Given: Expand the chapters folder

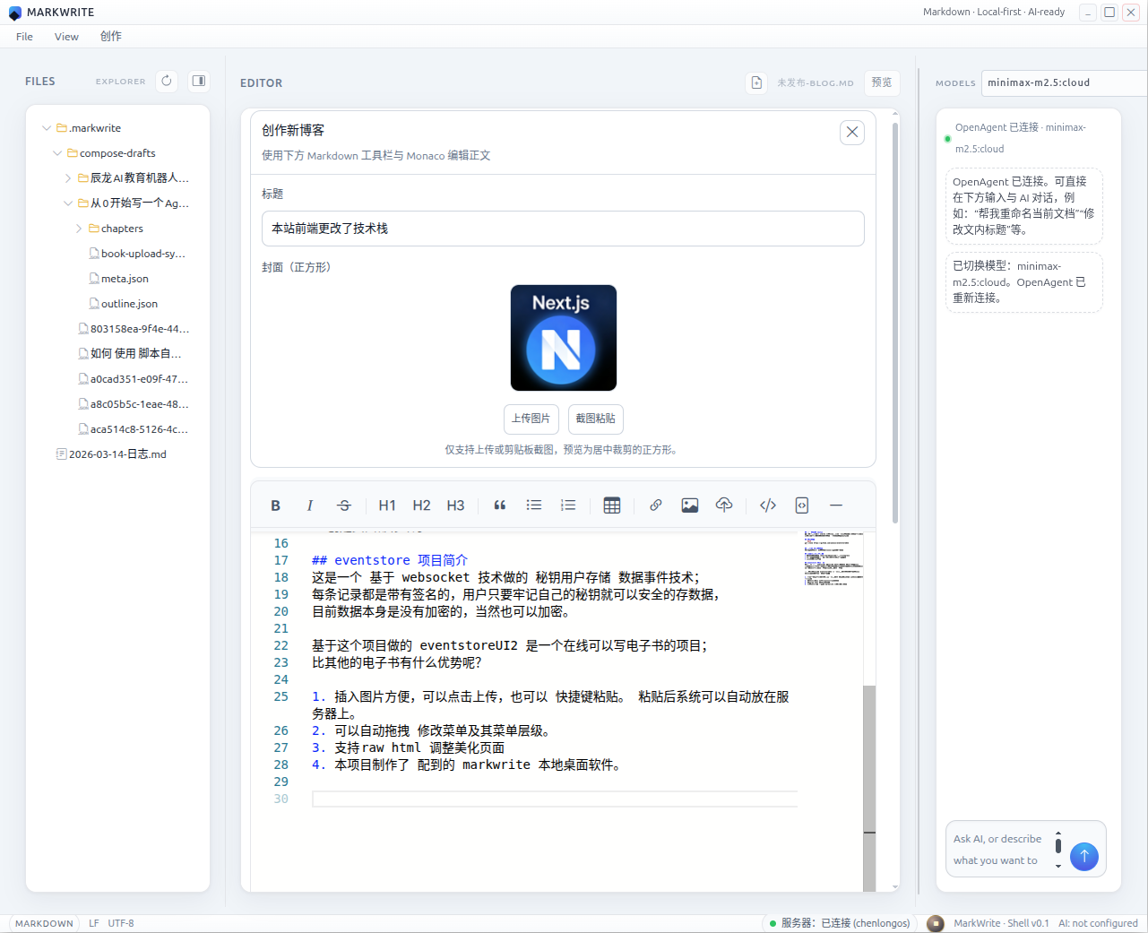Looking at the screenshot, I should point(79,229).
